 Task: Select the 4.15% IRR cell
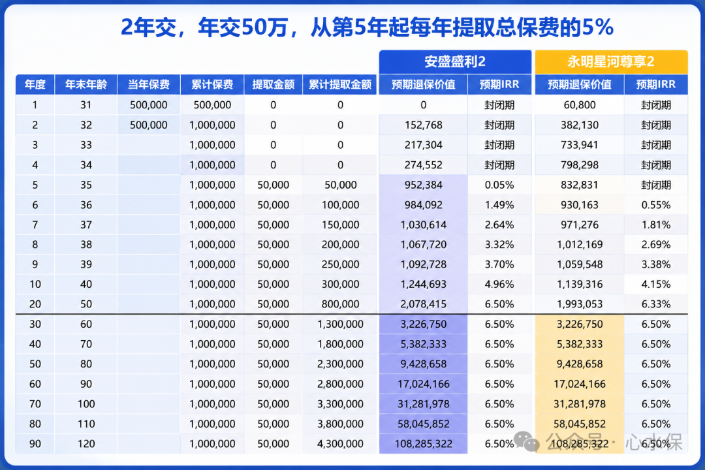(655, 284)
